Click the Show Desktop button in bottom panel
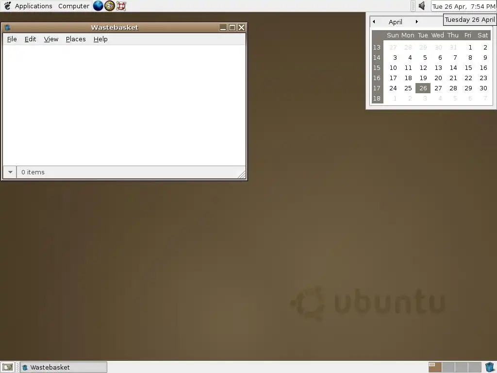497x373 pixels. pos(8,367)
